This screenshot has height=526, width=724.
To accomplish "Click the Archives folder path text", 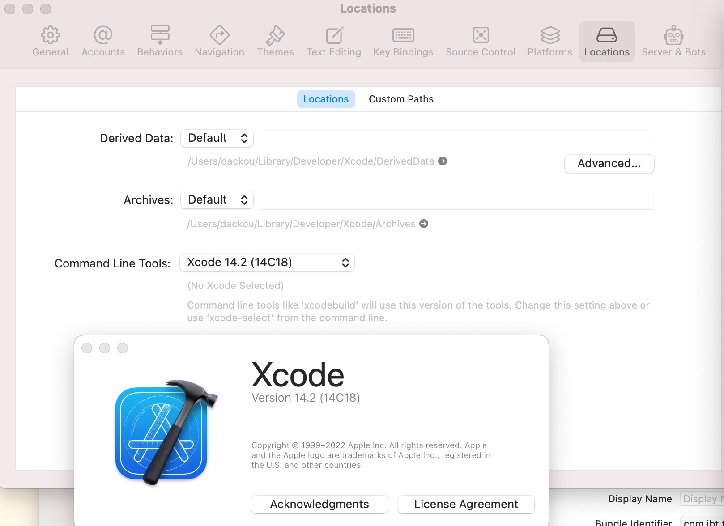I will coord(301,224).
